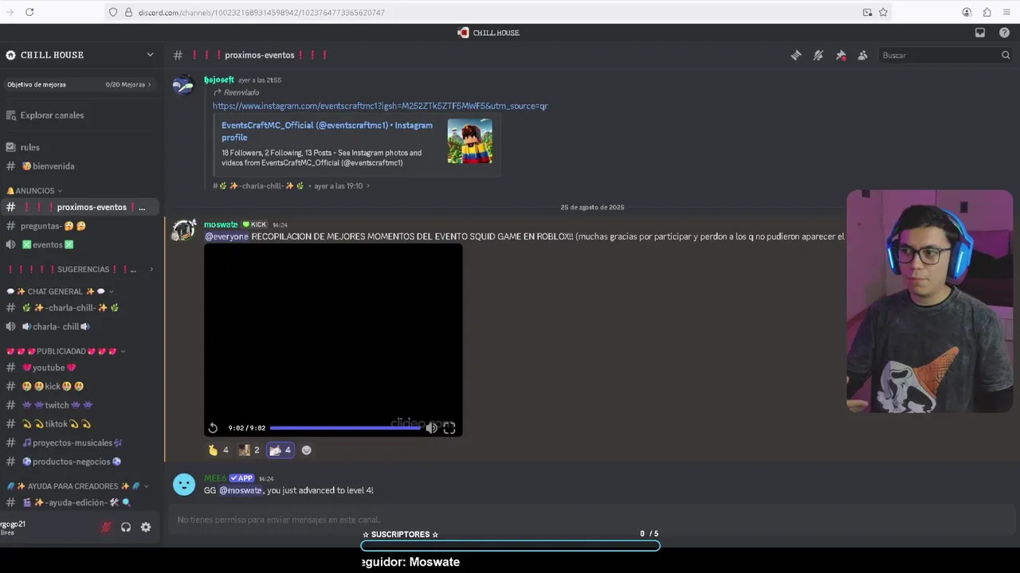Bookmark this page star icon
Screen dimensions: 1020x573
[883, 12]
